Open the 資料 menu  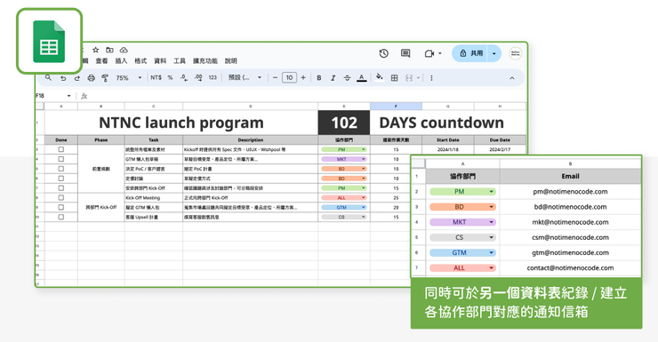[x=160, y=60]
